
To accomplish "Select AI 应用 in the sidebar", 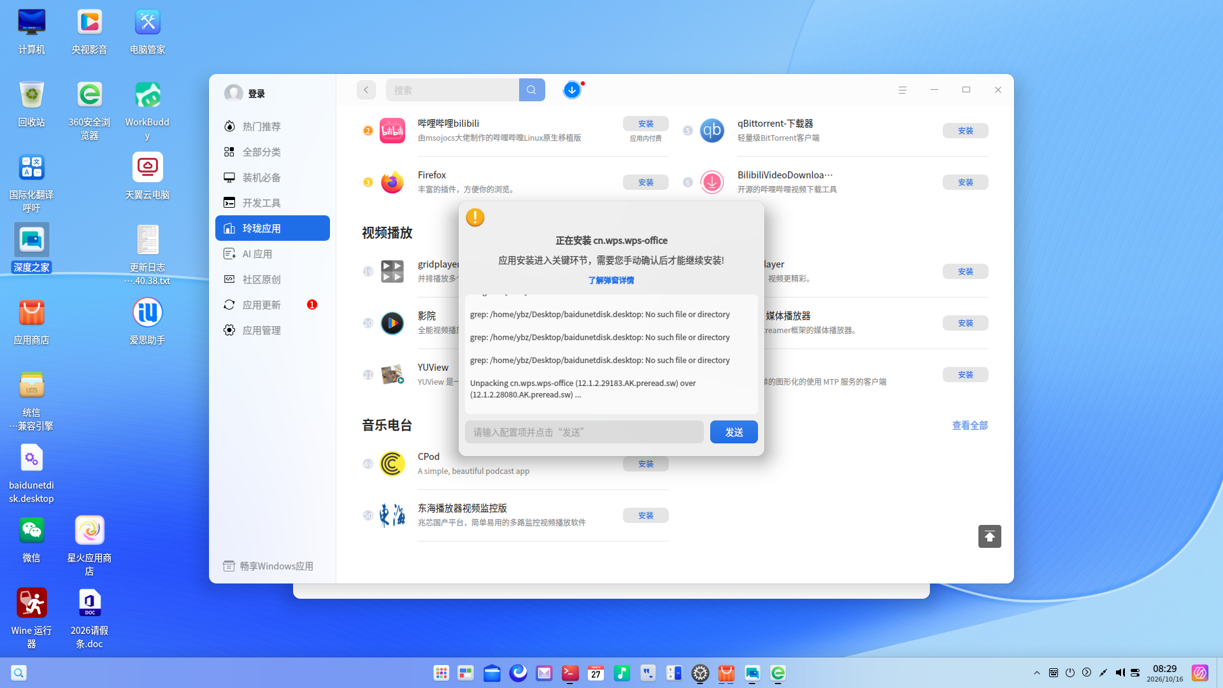I will pos(273,254).
